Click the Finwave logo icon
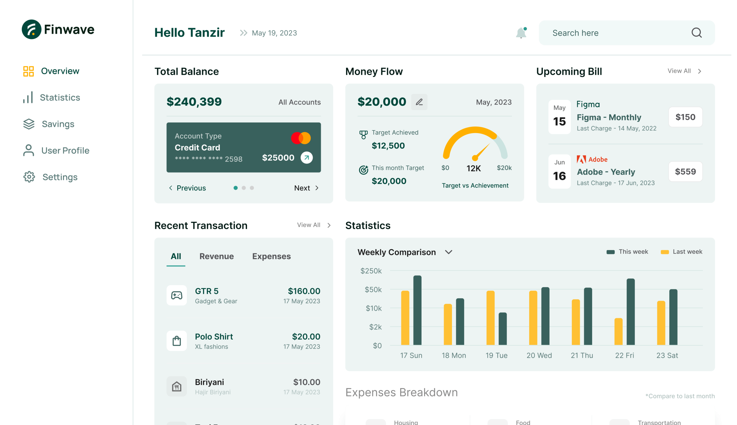 pos(31,30)
